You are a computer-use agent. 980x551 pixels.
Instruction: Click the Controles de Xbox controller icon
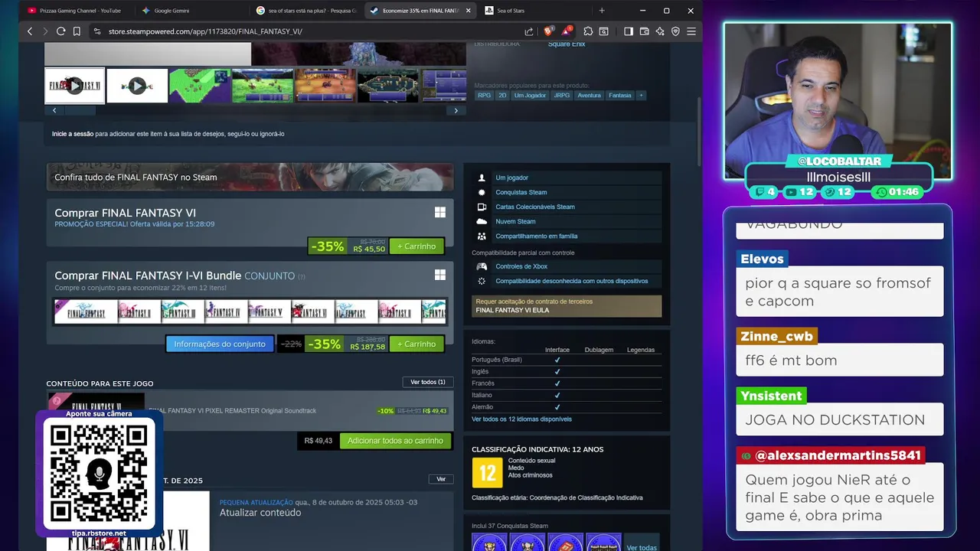point(482,266)
